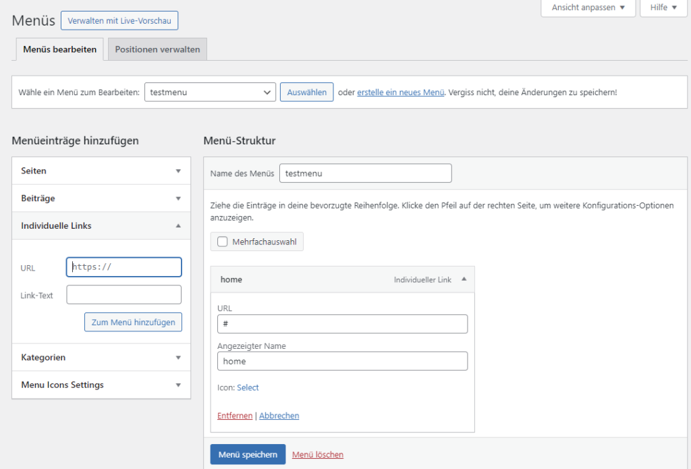Open the menu selection dropdown testmenu
Screen dimensions: 691x469
[210, 92]
